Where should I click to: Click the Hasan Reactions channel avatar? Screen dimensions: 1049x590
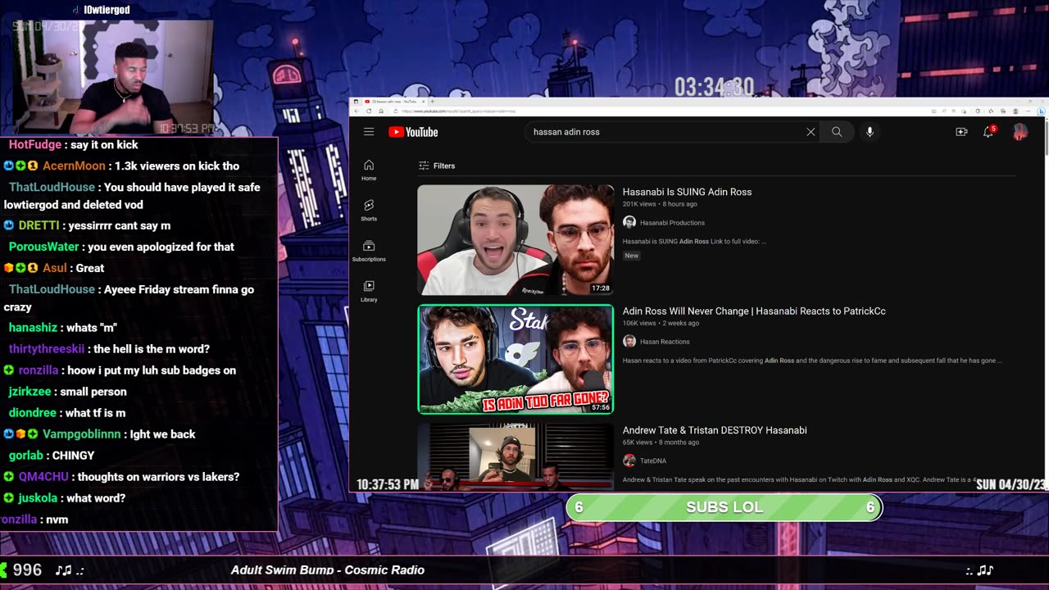click(x=629, y=341)
